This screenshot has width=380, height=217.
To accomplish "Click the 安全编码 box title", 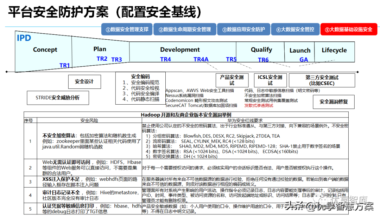I will [x=140, y=77].
